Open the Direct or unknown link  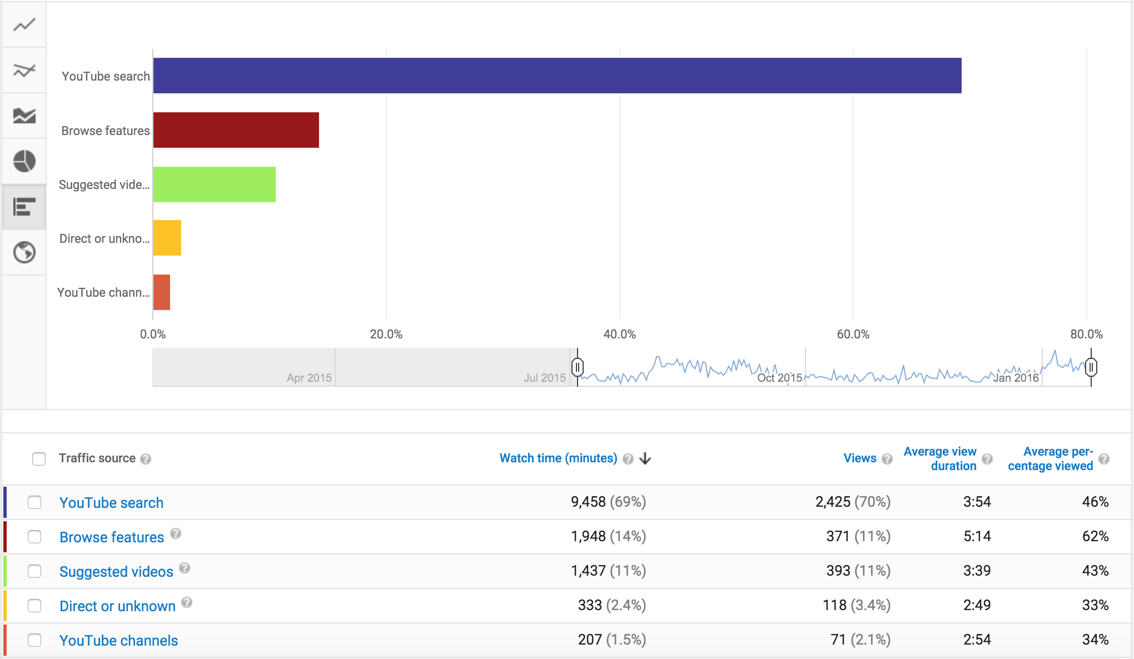click(117, 606)
